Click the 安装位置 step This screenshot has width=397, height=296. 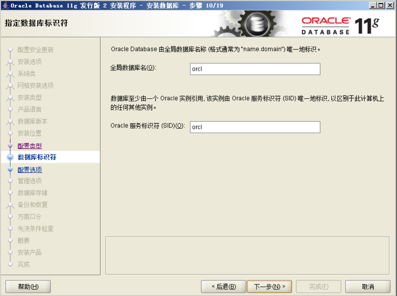coord(30,133)
